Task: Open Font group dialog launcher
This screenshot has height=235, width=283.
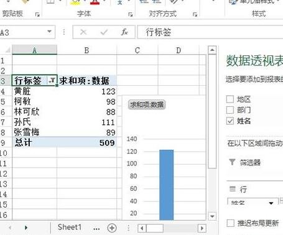Action: pos(131,14)
